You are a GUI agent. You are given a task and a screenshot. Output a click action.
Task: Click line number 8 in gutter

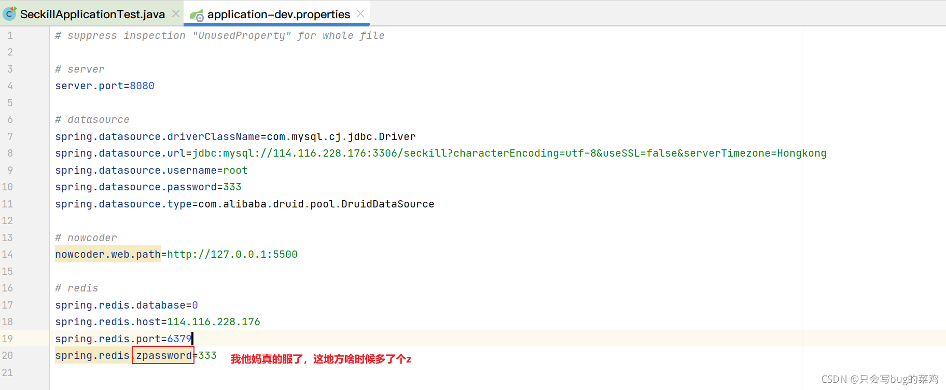(x=10, y=153)
